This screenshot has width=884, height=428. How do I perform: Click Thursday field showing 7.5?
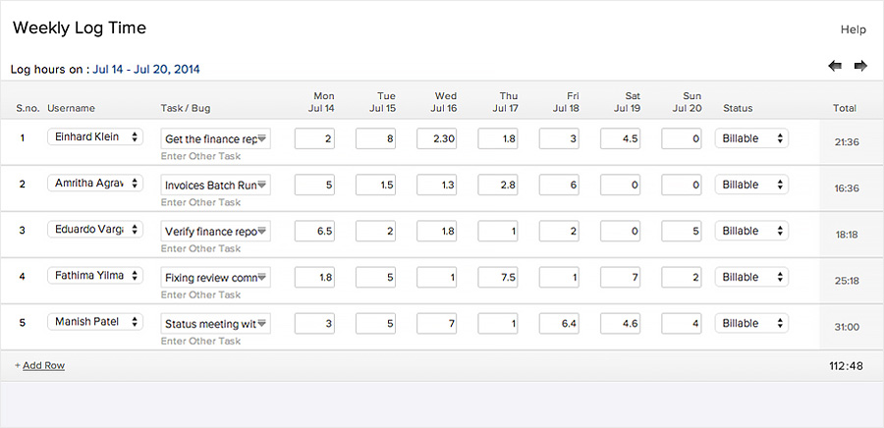tap(499, 278)
